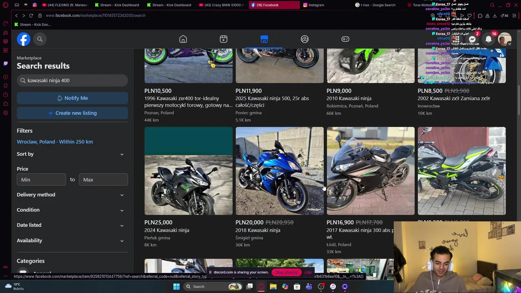Click the kawasaki ninja 400 search box
This screenshot has height=293, width=521.
tap(72, 81)
